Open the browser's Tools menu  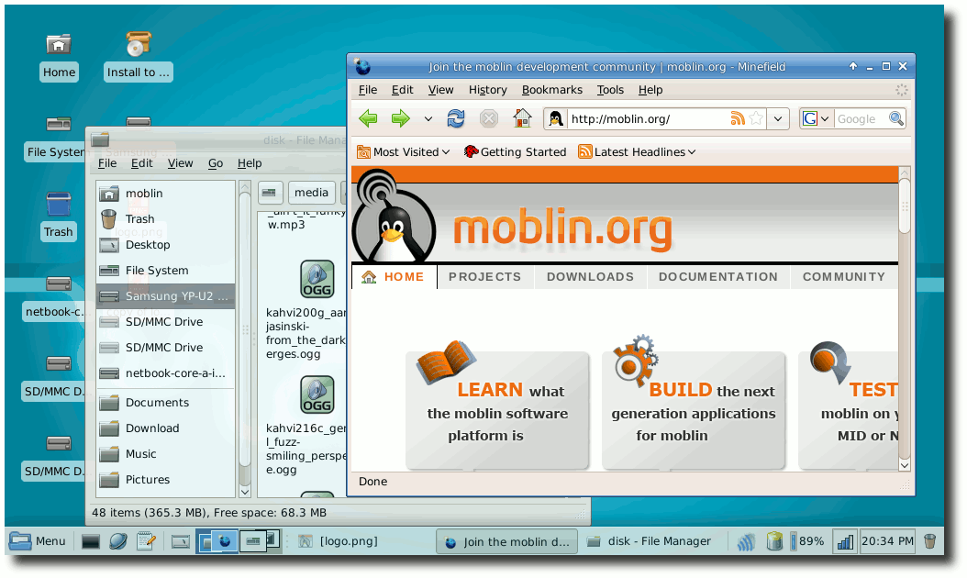coord(610,90)
